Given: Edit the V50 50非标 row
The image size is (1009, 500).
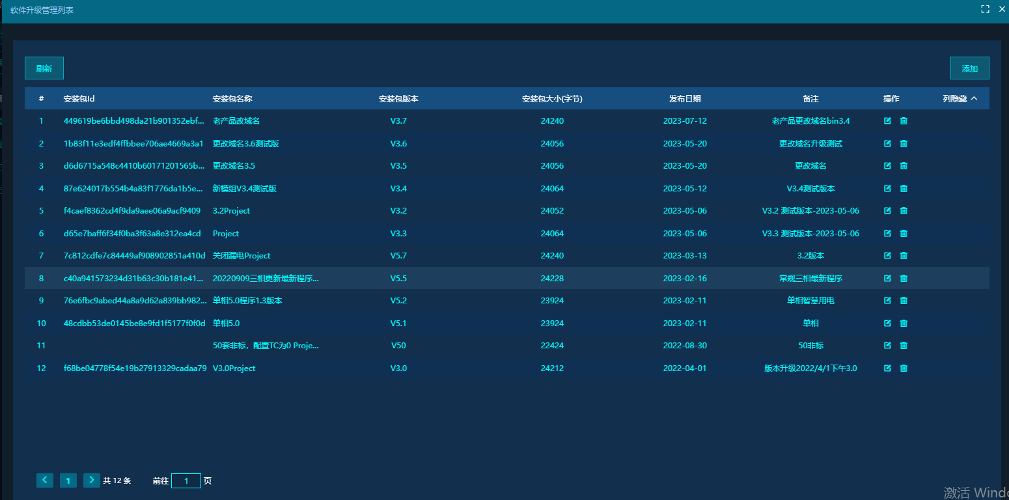Looking at the screenshot, I should [887, 346].
